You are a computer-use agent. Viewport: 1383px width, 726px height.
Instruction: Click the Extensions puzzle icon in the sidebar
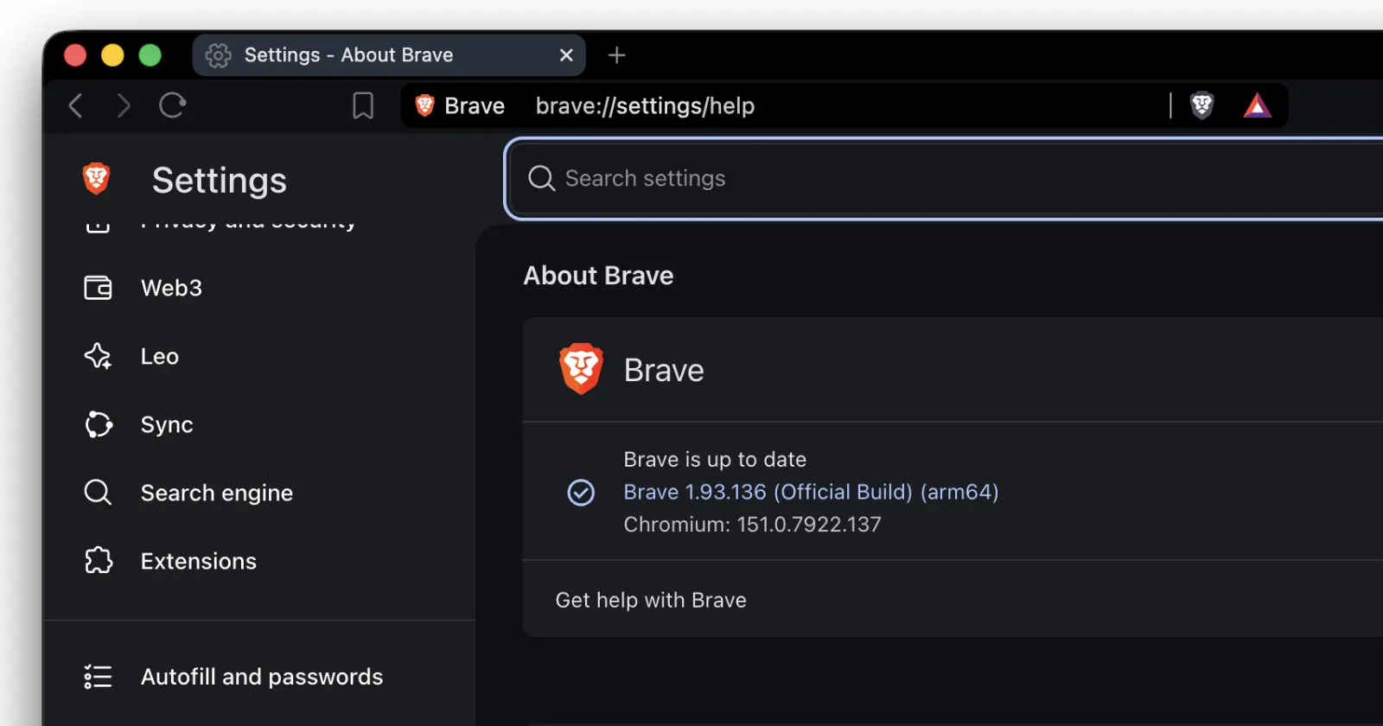point(98,561)
